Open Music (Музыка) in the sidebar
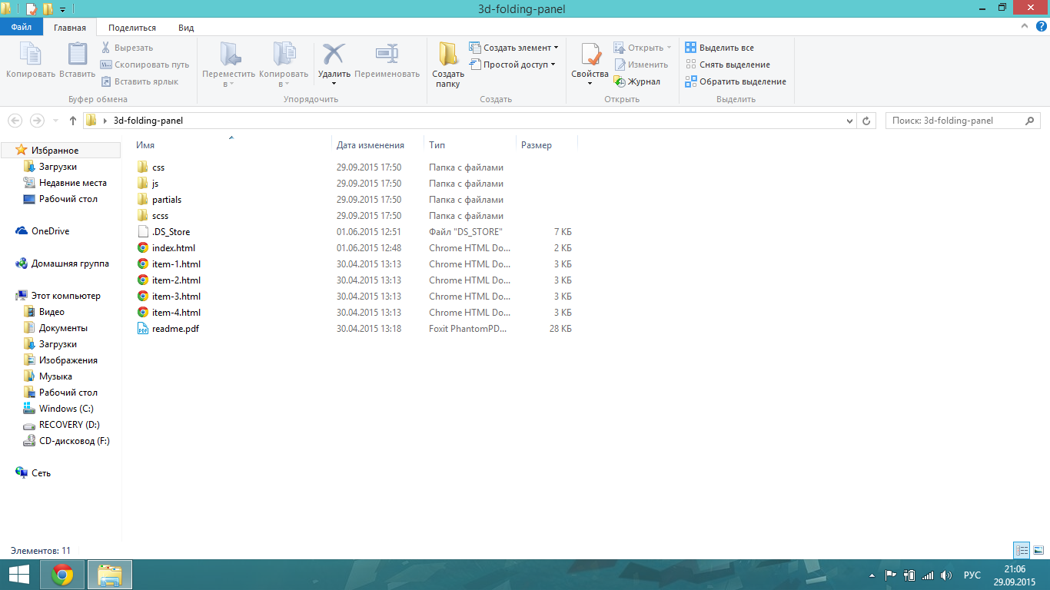 pyautogui.click(x=55, y=376)
